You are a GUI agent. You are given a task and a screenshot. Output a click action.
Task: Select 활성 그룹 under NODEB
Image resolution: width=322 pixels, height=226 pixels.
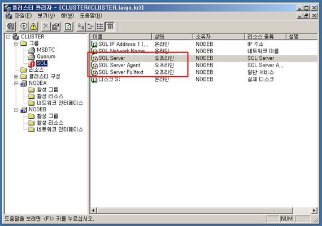coord(47,116)
